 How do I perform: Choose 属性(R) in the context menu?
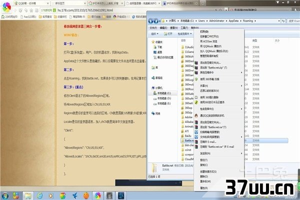tap(204, 188)
